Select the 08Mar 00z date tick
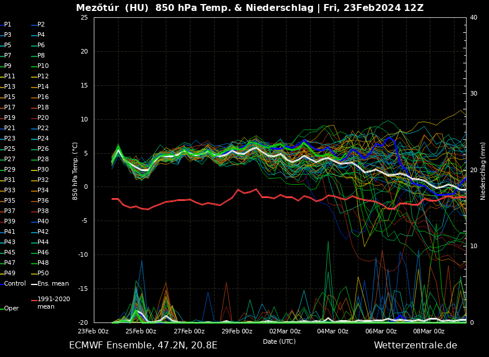 pos(429,331)
